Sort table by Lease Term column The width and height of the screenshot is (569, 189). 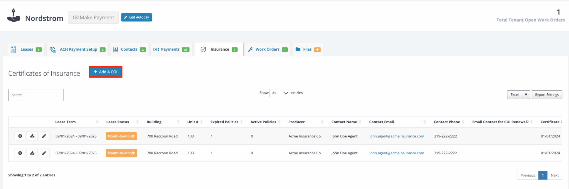coord(66,122)
